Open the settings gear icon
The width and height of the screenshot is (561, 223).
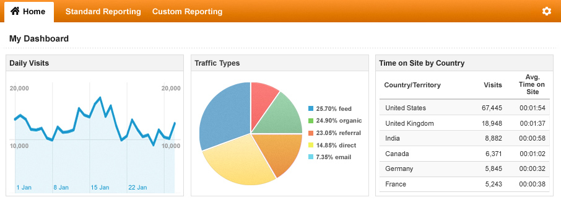coord(546,11)
